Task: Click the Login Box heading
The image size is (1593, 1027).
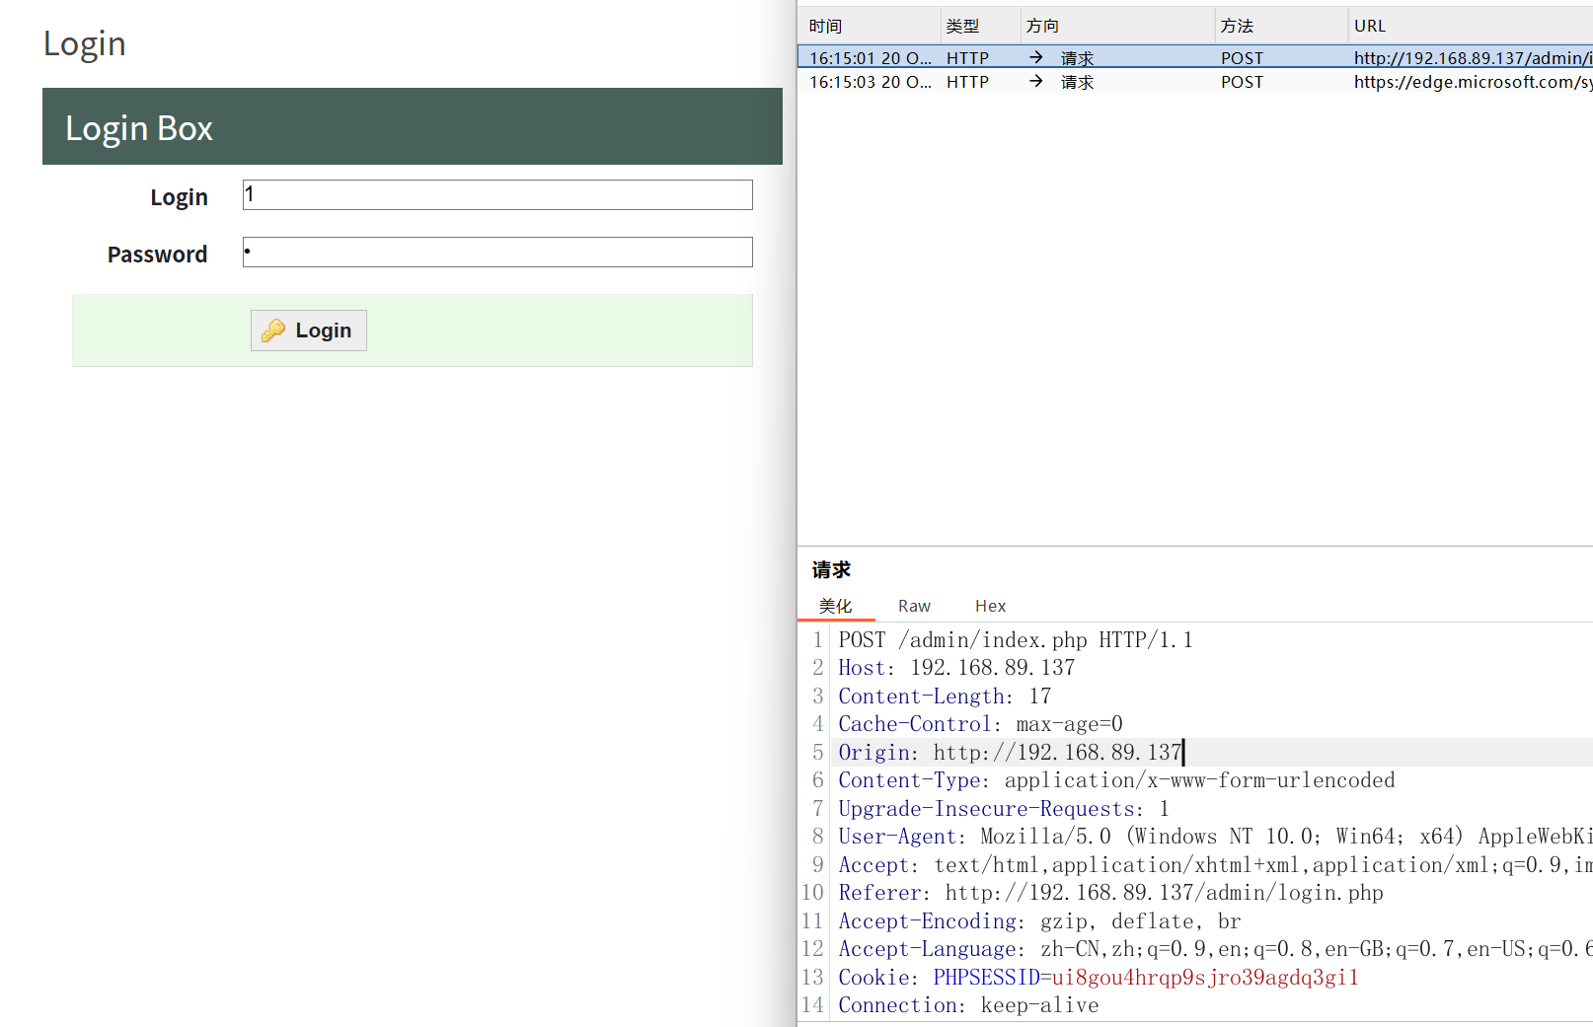Action: tap(139, 128)
